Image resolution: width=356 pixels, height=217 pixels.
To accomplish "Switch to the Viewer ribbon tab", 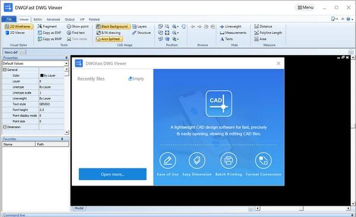I will (24, 20).
